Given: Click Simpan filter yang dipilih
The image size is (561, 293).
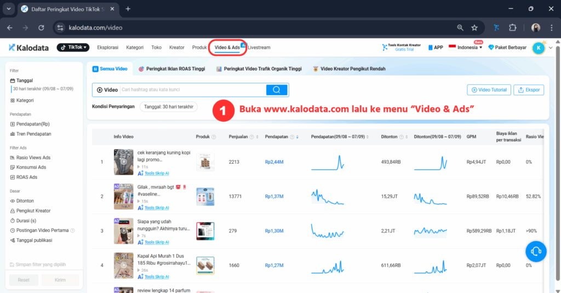Looking at the screenshot, I should tap(38, 265).
